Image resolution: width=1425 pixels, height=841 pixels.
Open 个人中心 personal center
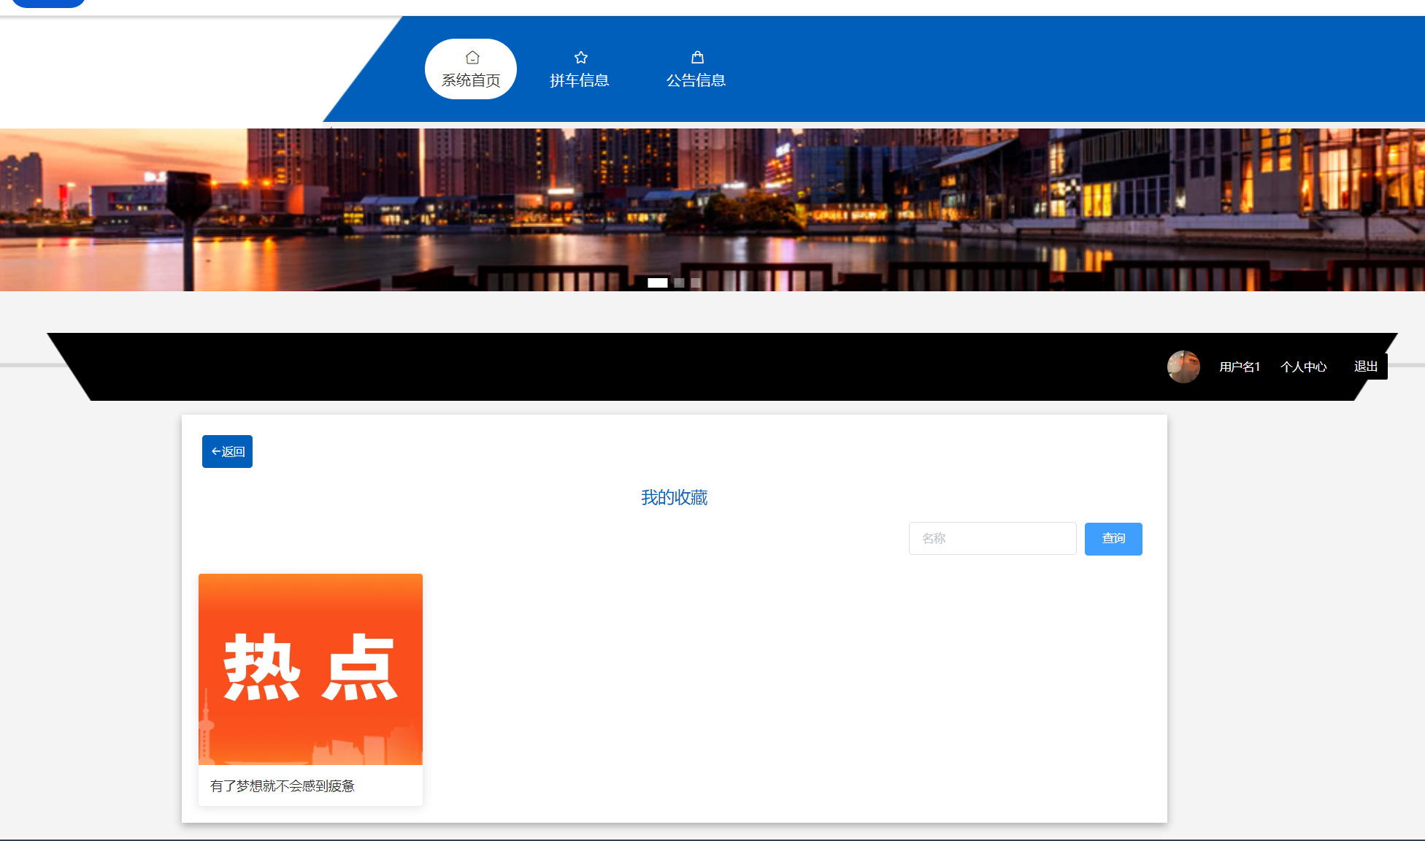[x=1305, y=366]
